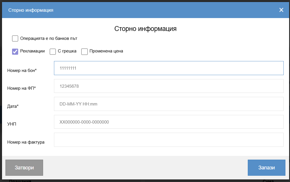Enable the Операцията е по банков път checkbox
Viewport: 290px width, 182px height.
click(15, 38)
